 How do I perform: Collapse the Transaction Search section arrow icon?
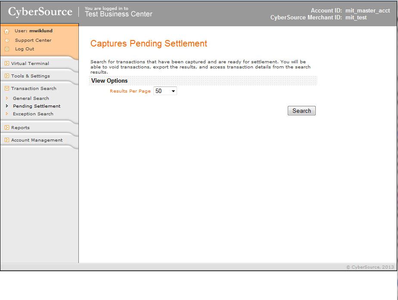point(7,89)
